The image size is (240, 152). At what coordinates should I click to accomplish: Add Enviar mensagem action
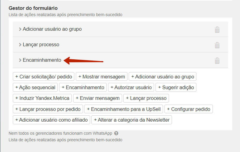[97, 98]
